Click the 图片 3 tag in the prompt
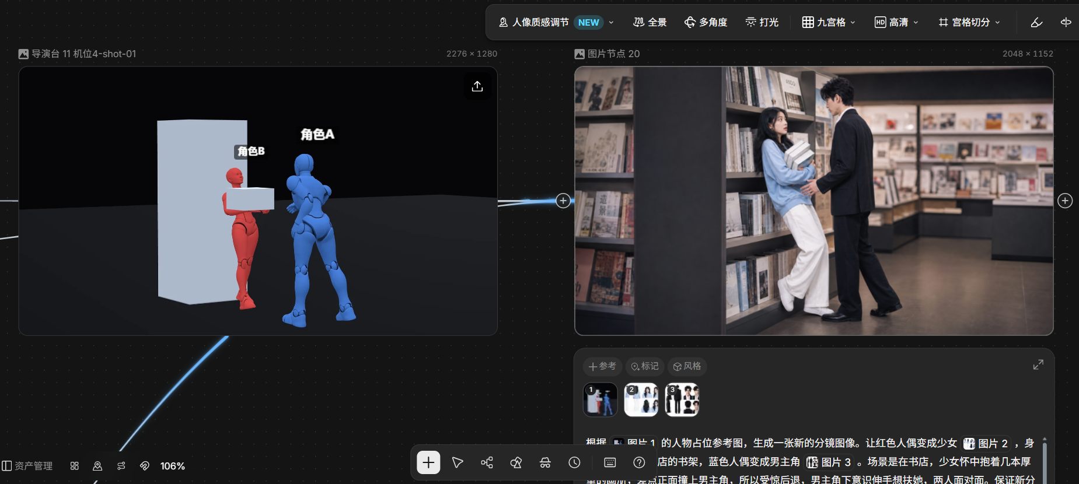The width and height of the screenshot is (1079, 484). [829, 462]
